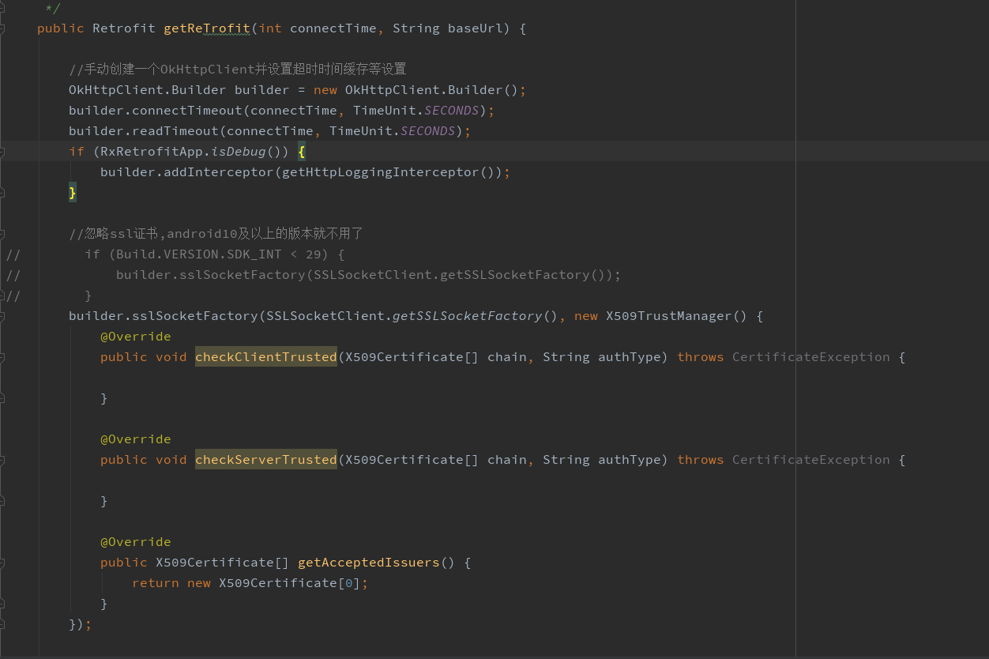Click commented-out SSLSocketClient.getSSLSocketFactory line
Viewport: 989px width, 659px height.
pos(369,275)
